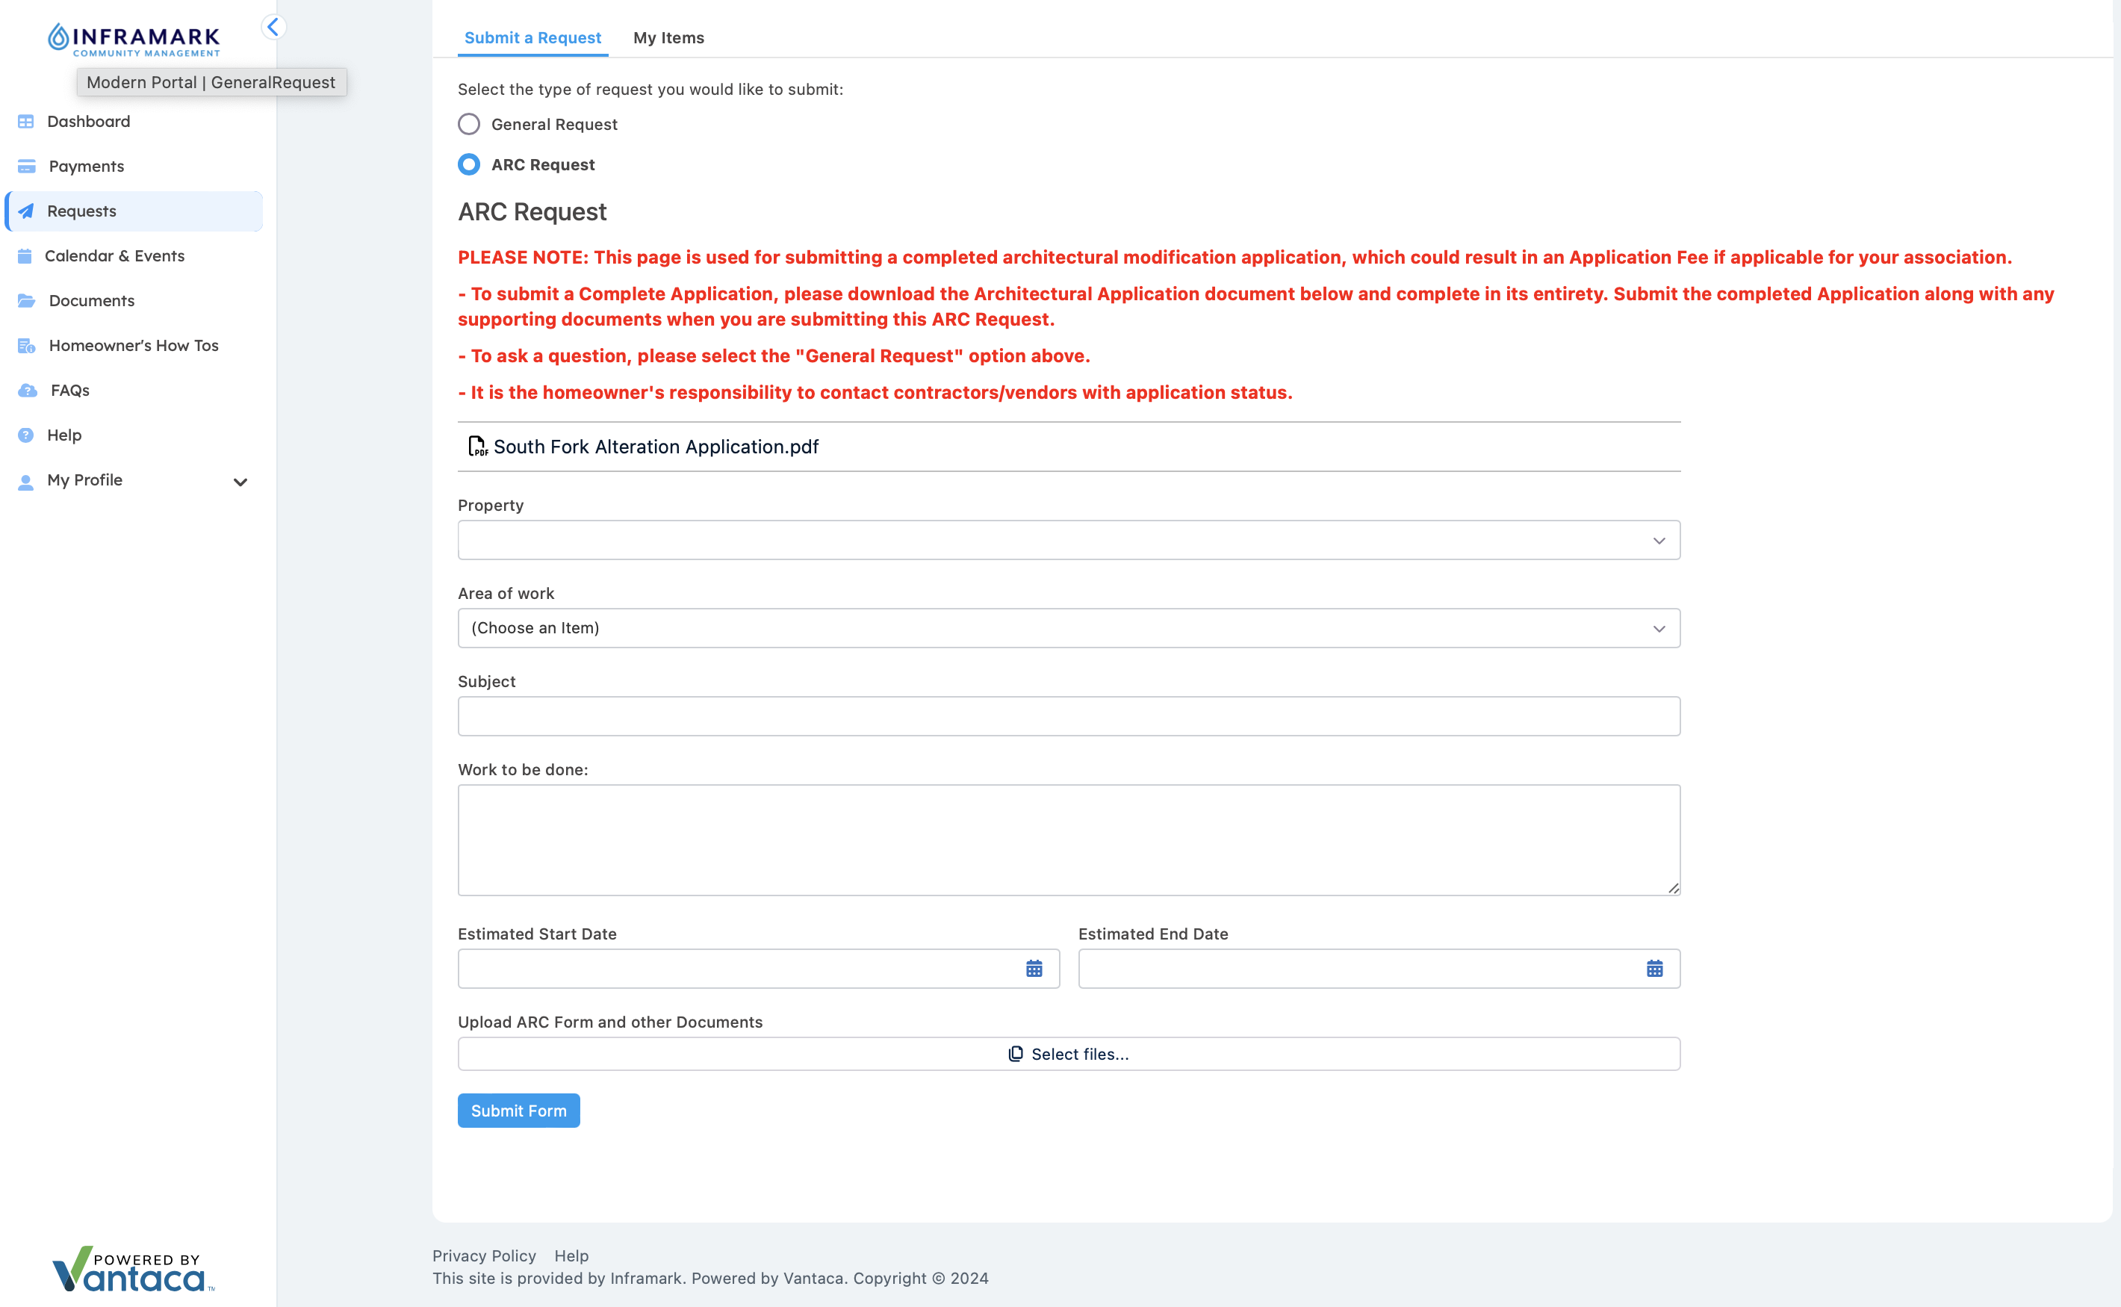Open the Privacy Policy footer link
The image size is (2121, 1307).
484,1256
